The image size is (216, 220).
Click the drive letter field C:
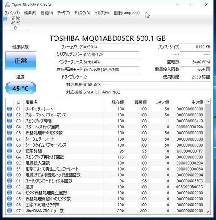pyautogui.click(x=111, y=77)
